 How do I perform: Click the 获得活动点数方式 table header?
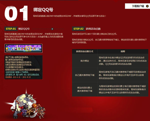coord(85,52)
